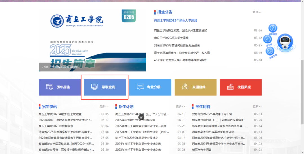Open 更多>> beside 招生计划
This screenshot has height=154, width=304.
coord(180,107)
